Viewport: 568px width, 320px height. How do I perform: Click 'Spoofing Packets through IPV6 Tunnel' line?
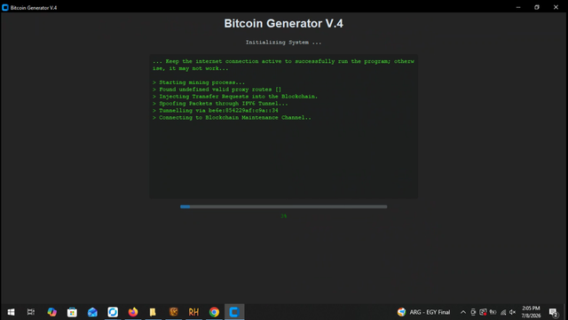tap(220, 104)
